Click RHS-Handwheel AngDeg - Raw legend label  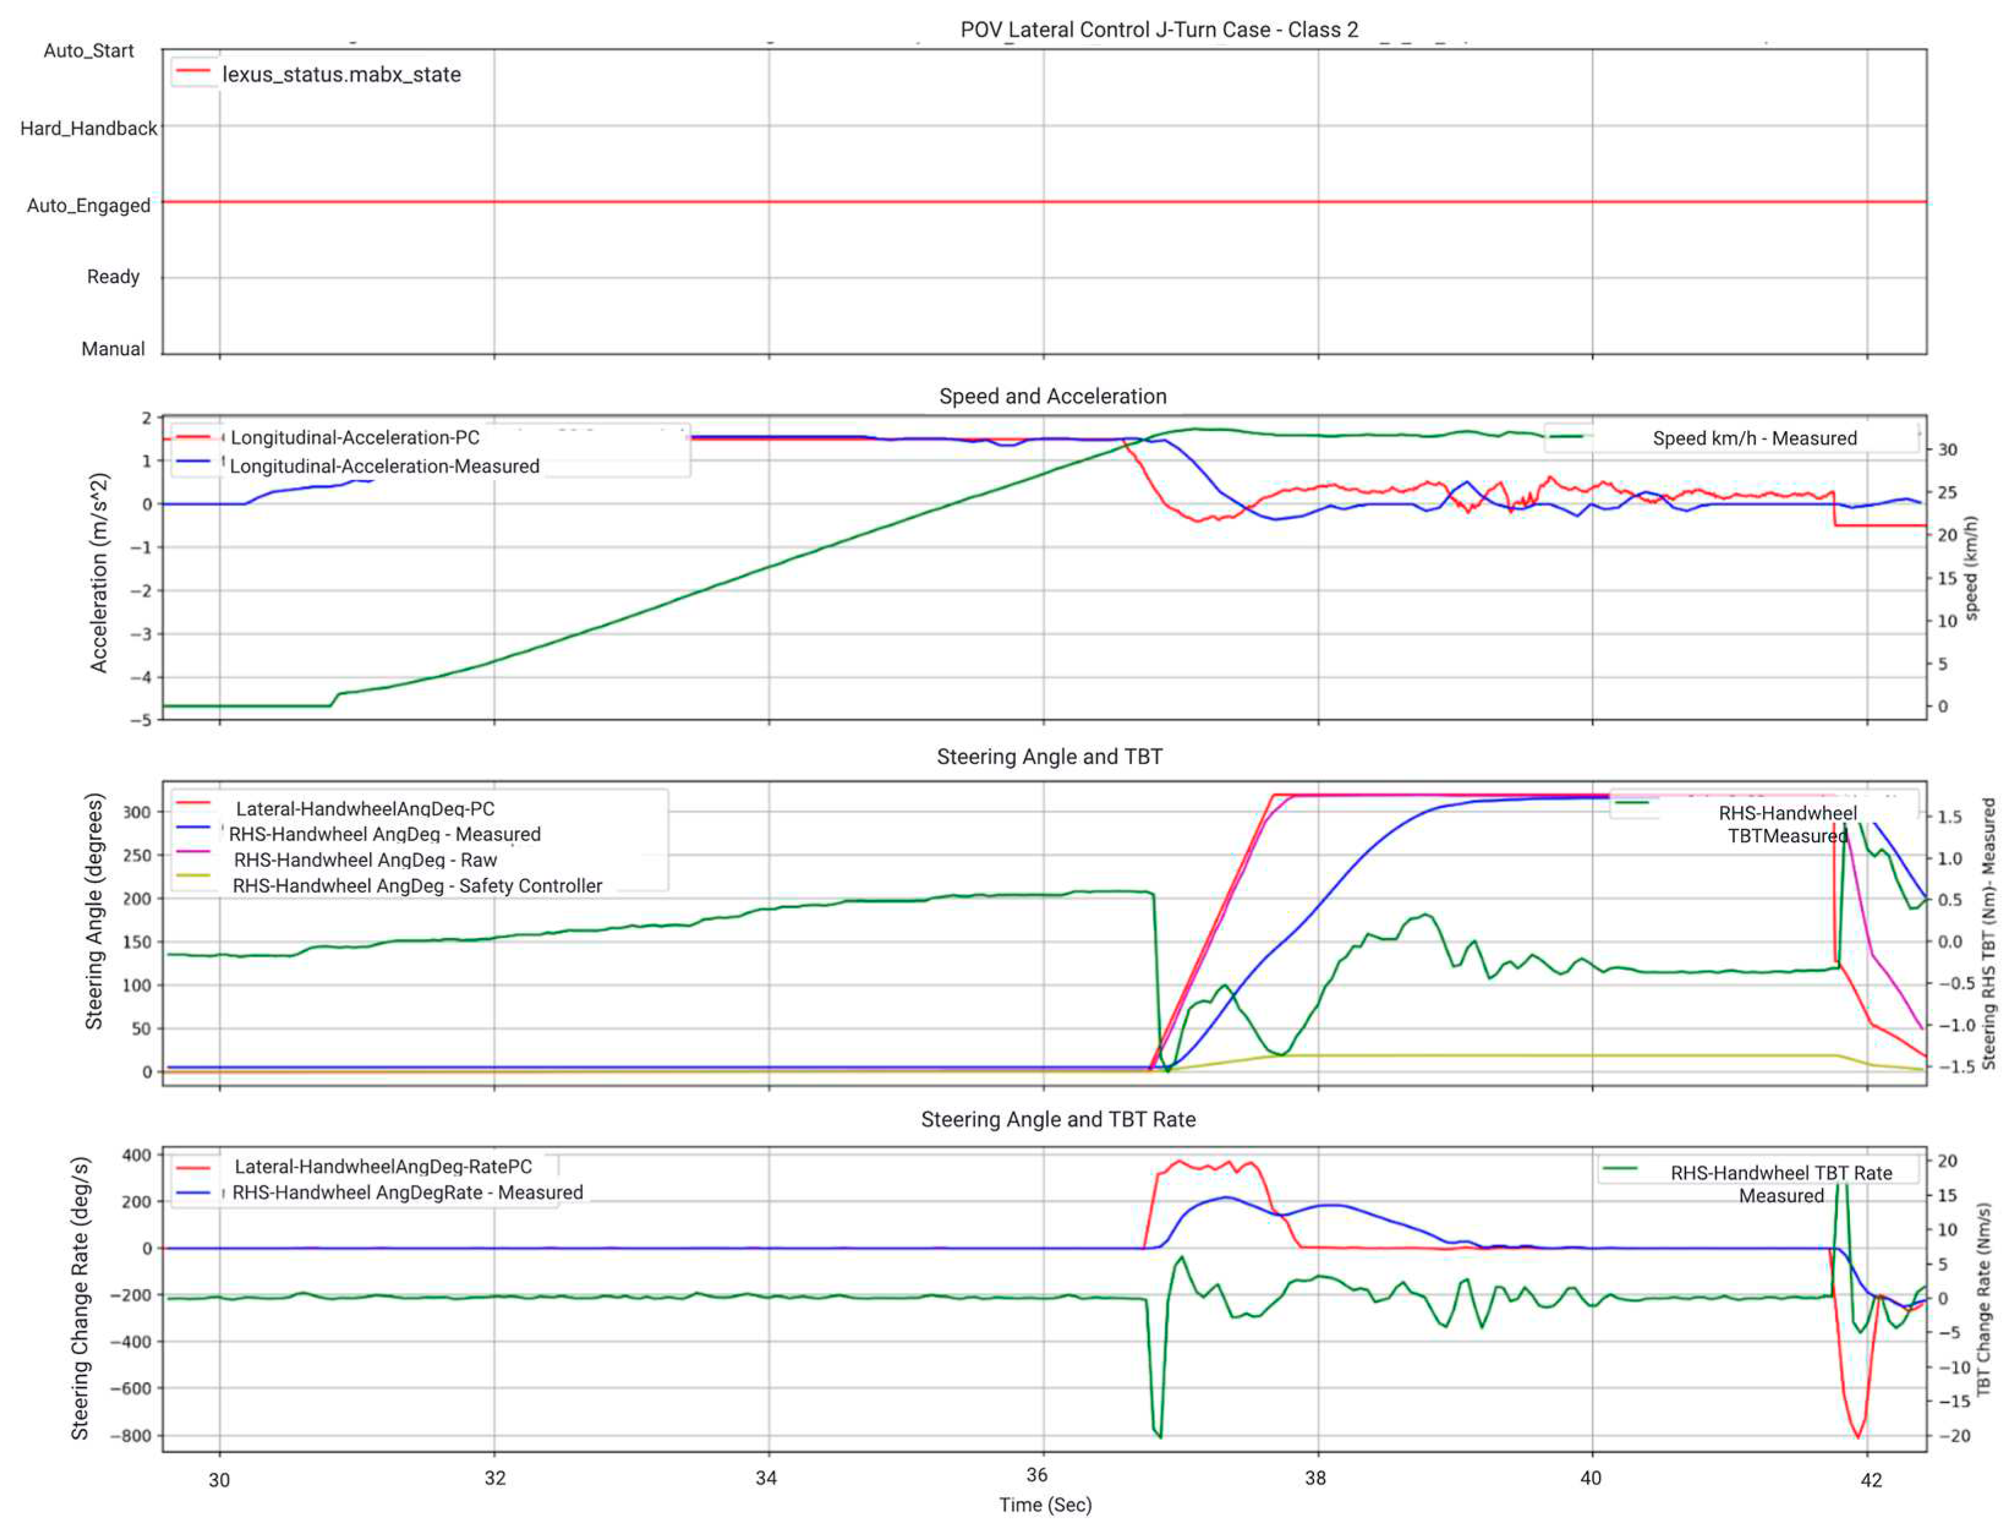(365, 861)
